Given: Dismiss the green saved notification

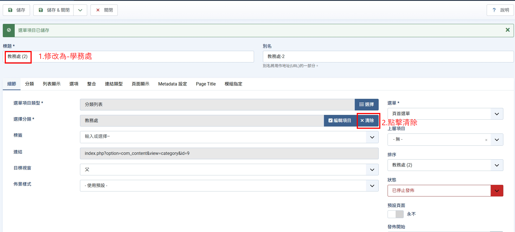Looking at the screenshot, I should 508,30.
